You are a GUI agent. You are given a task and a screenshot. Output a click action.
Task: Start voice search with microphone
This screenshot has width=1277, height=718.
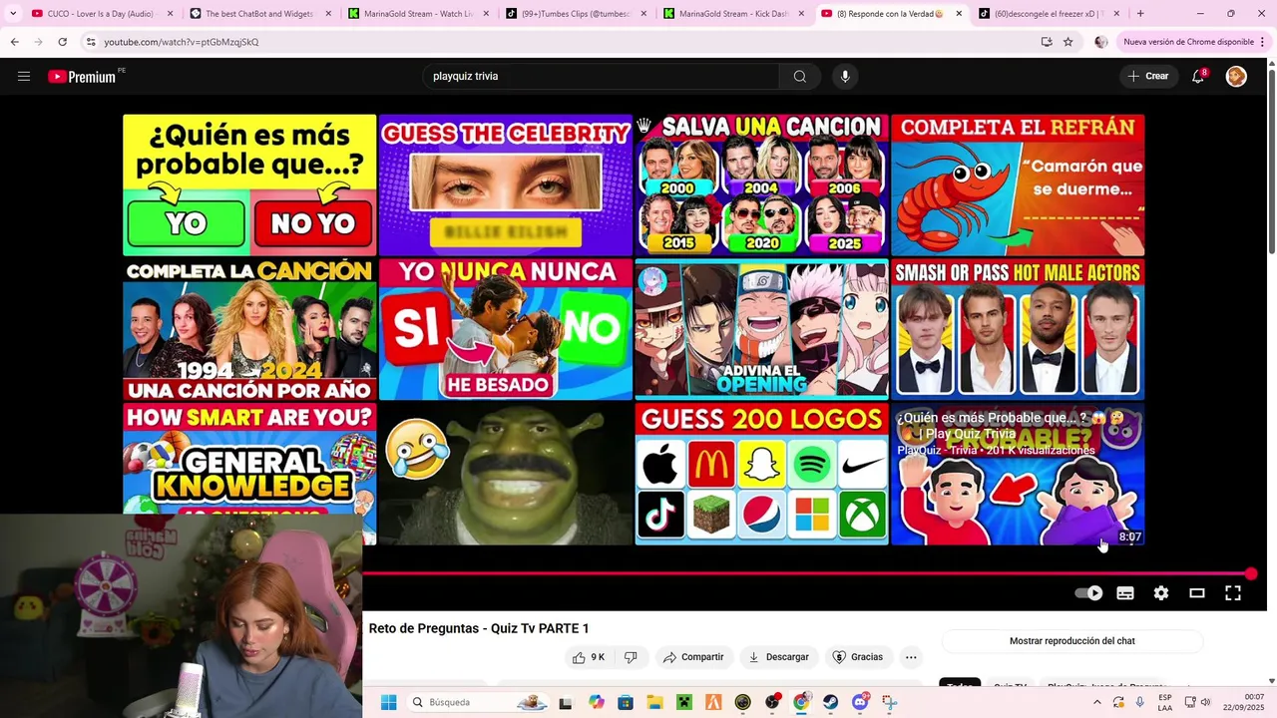pos(845,76)
